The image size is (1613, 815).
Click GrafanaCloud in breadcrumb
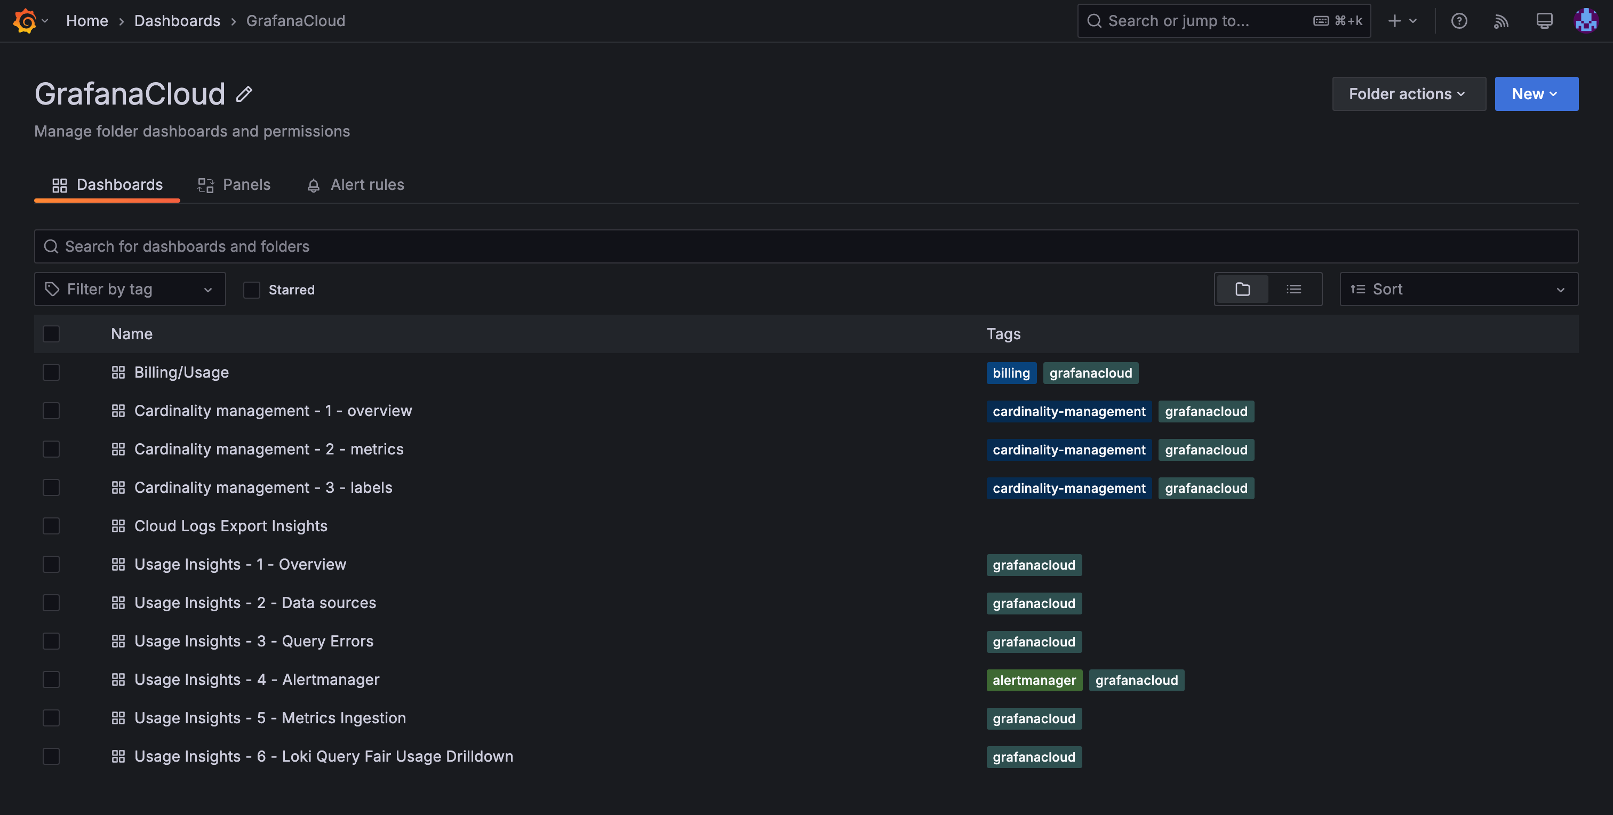click(x=296, y=21)
